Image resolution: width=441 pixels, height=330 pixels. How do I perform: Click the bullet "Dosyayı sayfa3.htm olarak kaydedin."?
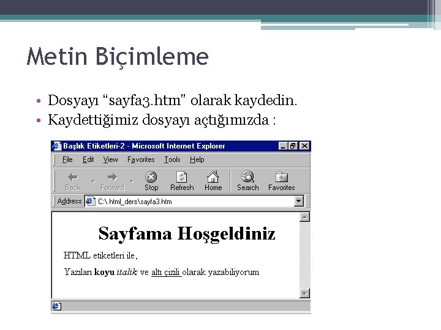172,100
